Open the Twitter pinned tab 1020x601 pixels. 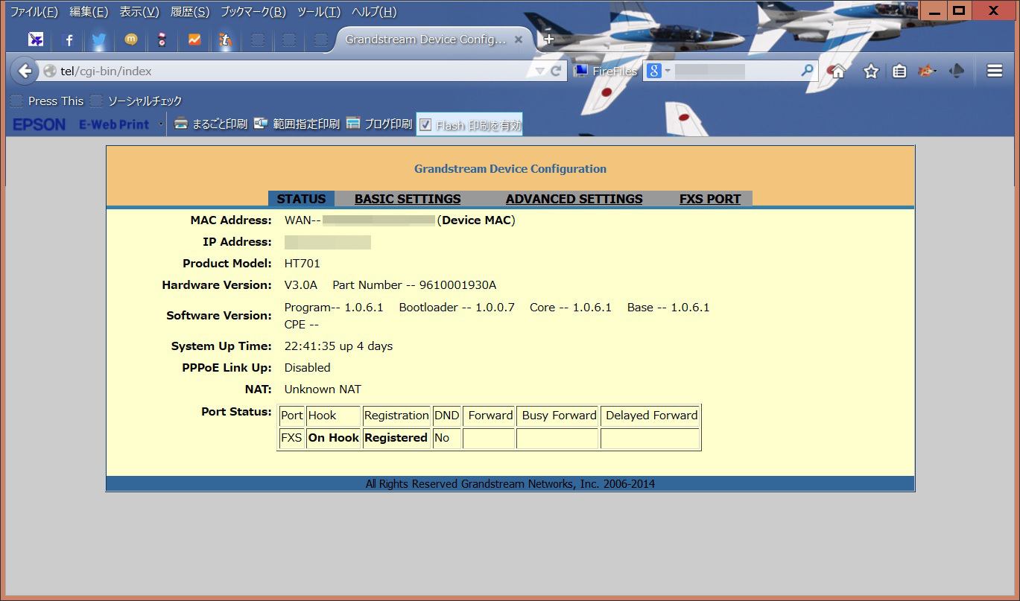[x=99, y=40]
